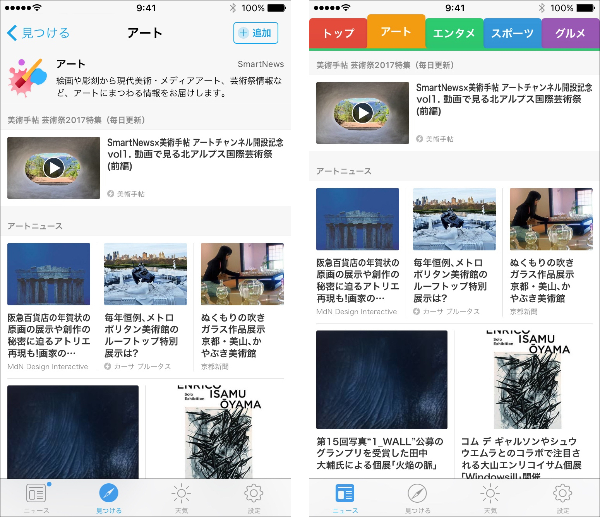Select the アート tab
The width and height of the screenshot is (600, 517).
coord(396,31)
